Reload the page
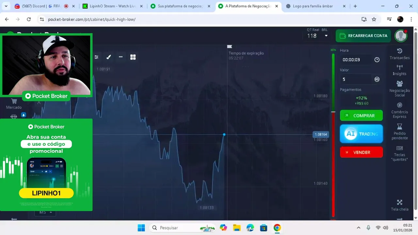Screen dimensions: 418x235 click(29, 19)
